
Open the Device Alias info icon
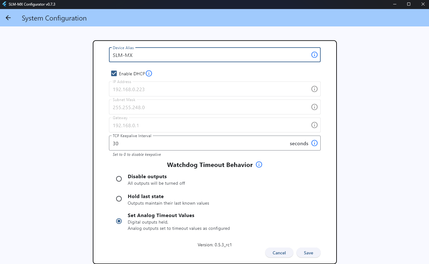click(314, 55)
